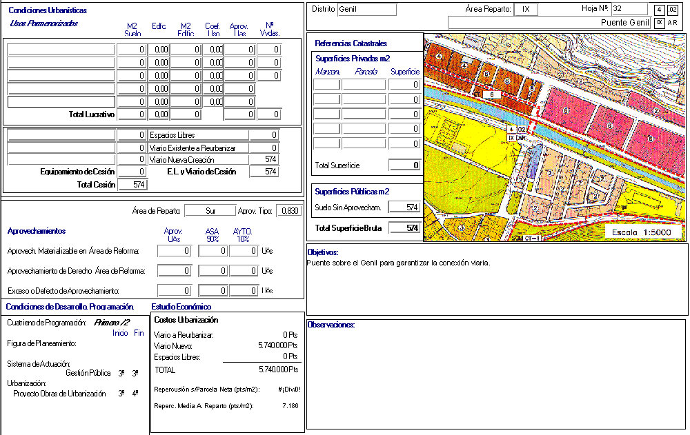Click the Puente Genil name field
690x435 pixels.
coord(549,23)
